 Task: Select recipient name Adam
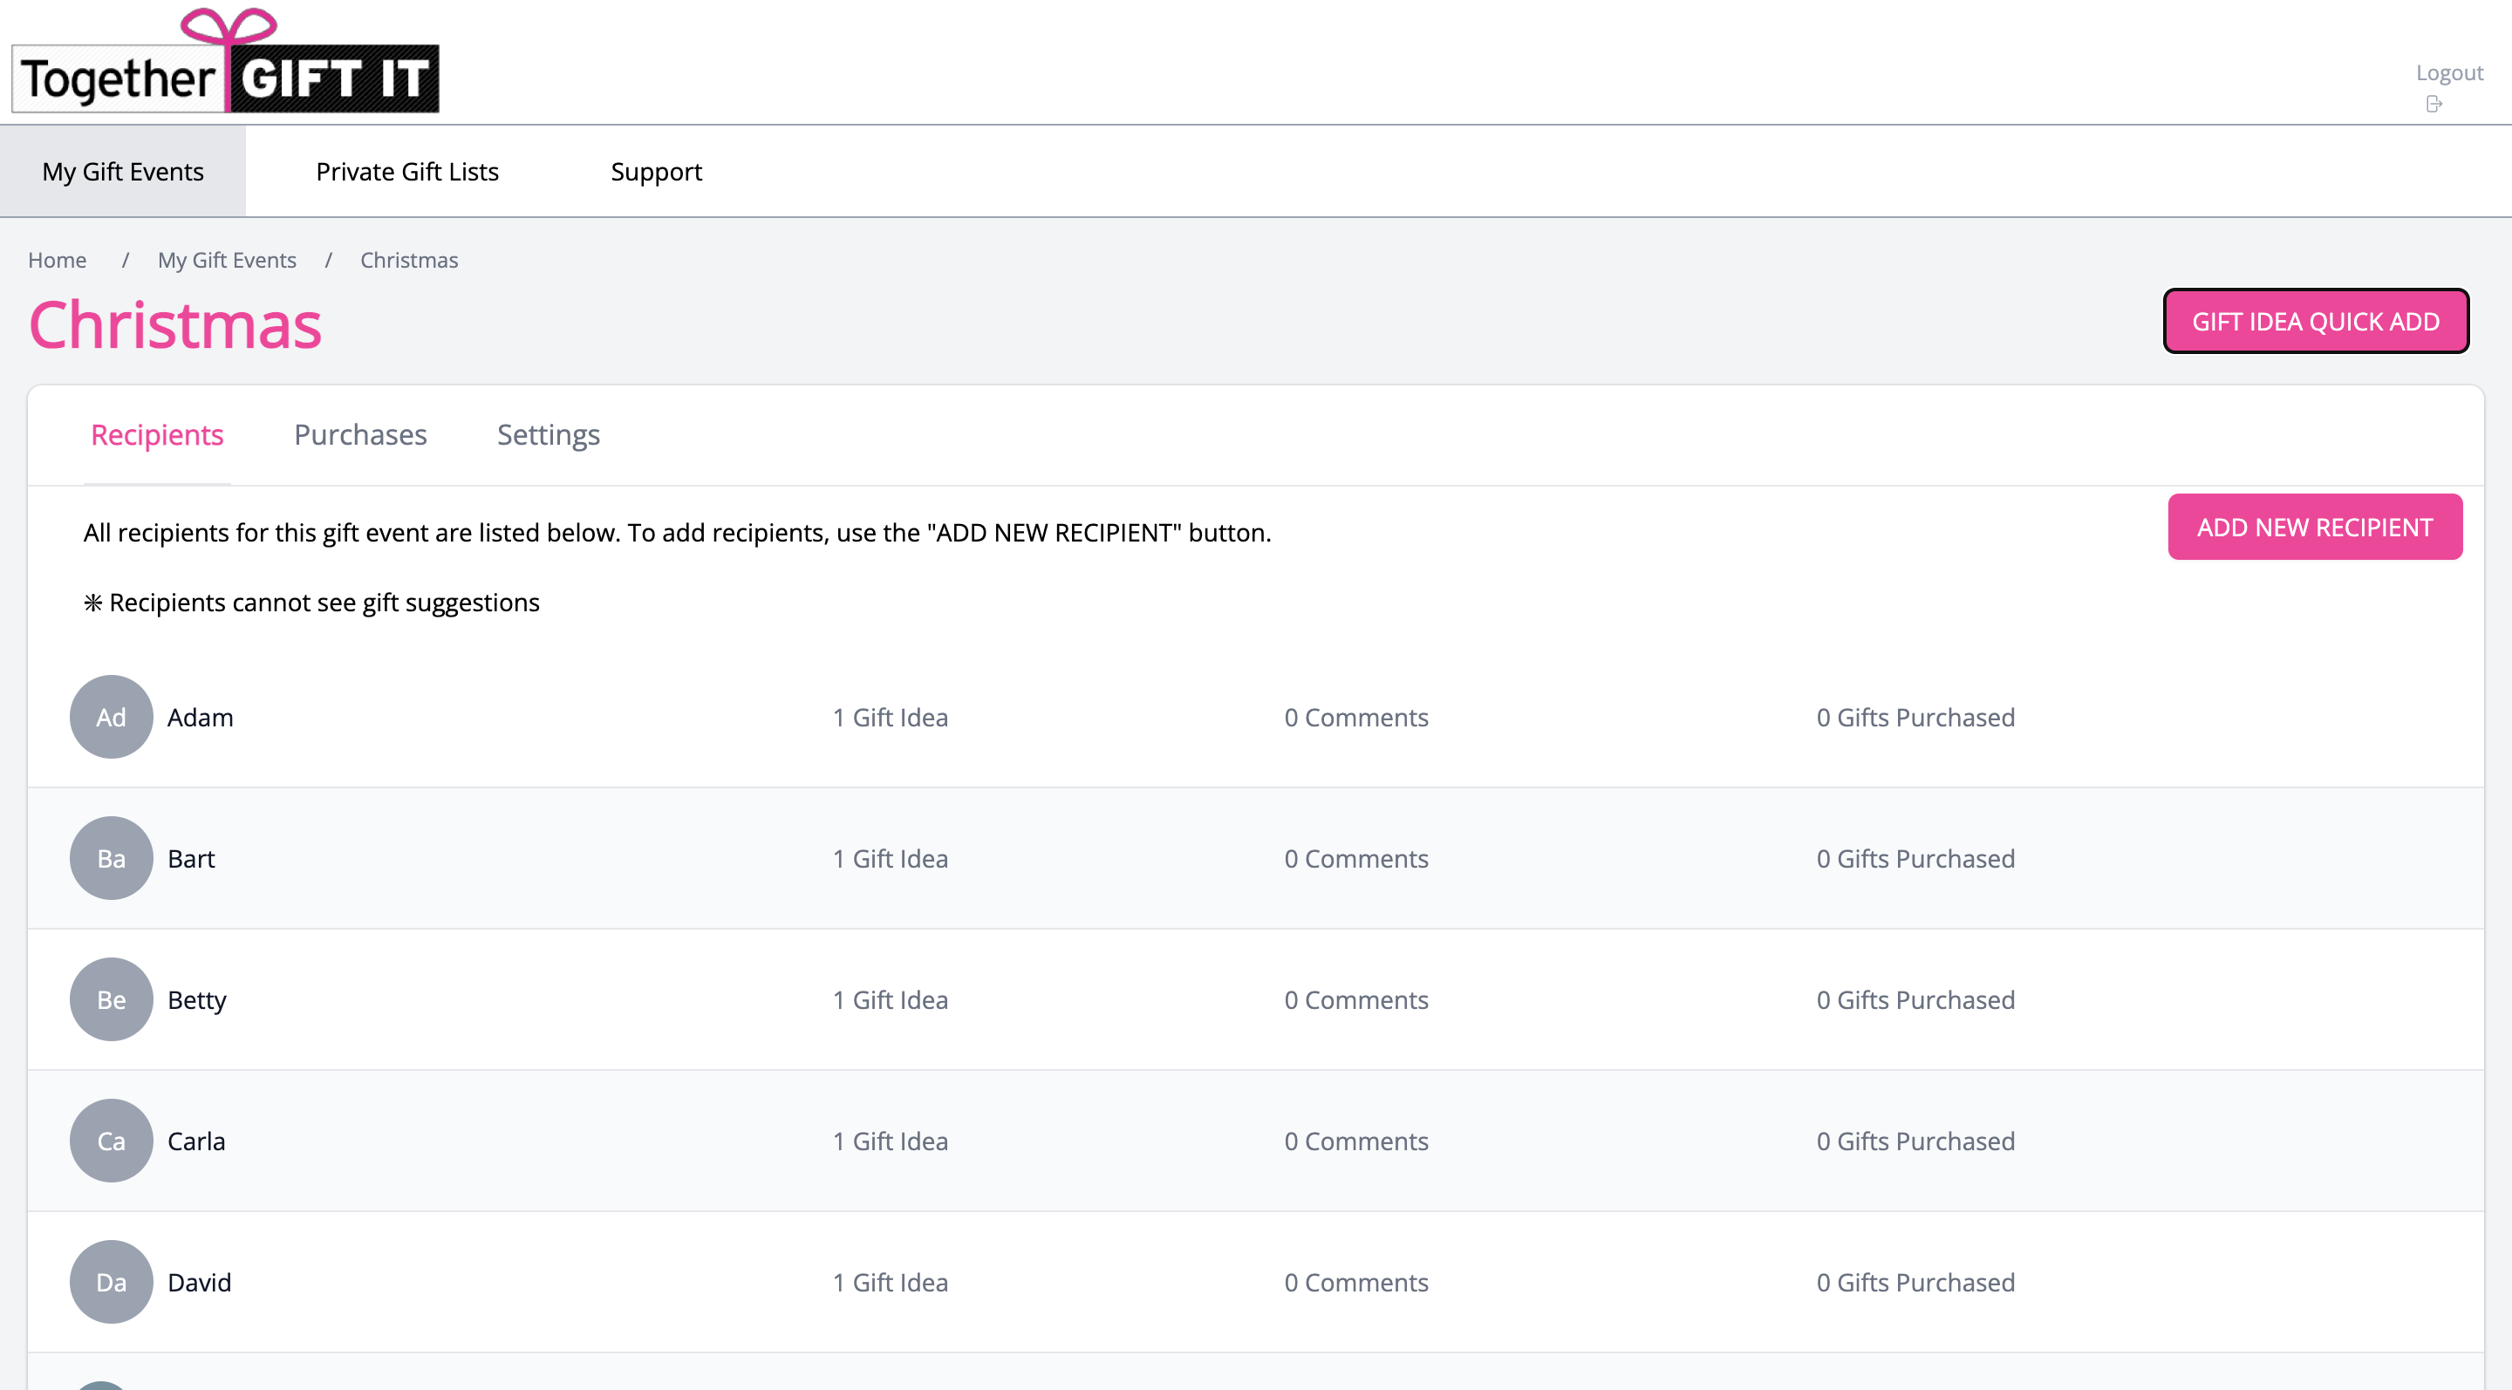(x=200, y=718)
